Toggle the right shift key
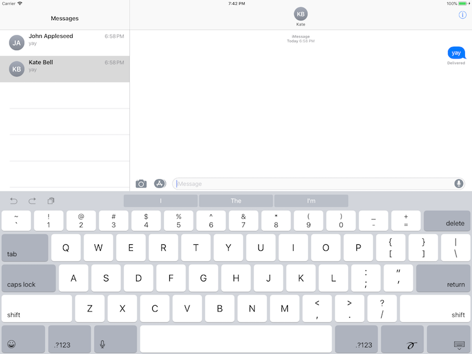The height and width of the screenshot is (354, 472). click(435, 309)
